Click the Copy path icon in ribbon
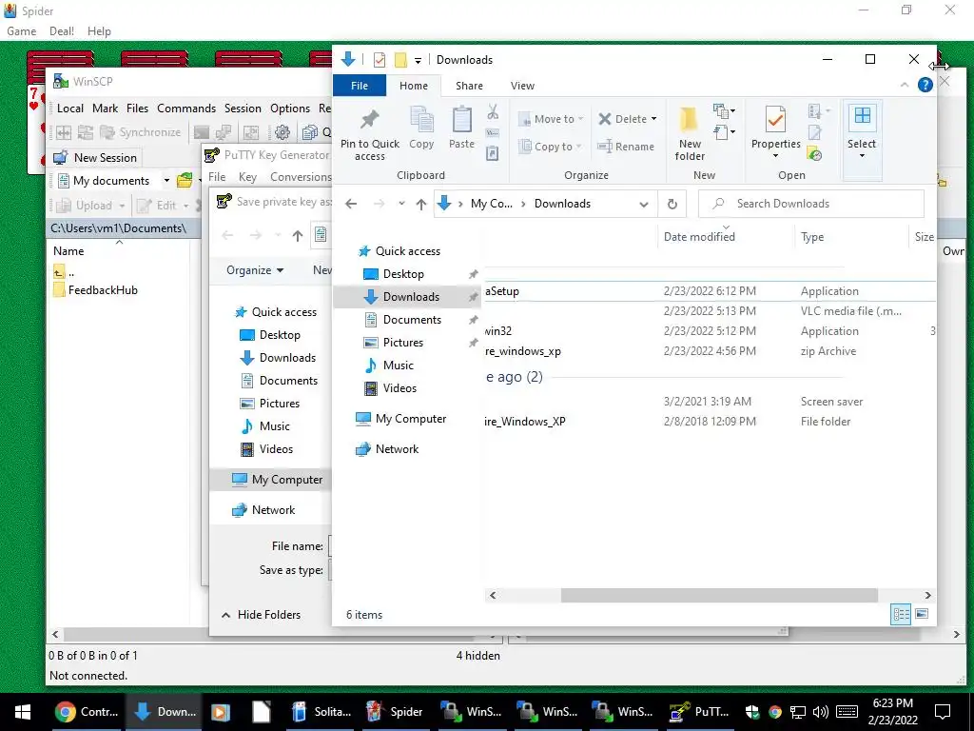 pyautogui.click(x=493, y=132)
